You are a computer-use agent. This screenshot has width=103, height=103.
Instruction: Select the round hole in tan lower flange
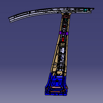click(x=55, y=64)
